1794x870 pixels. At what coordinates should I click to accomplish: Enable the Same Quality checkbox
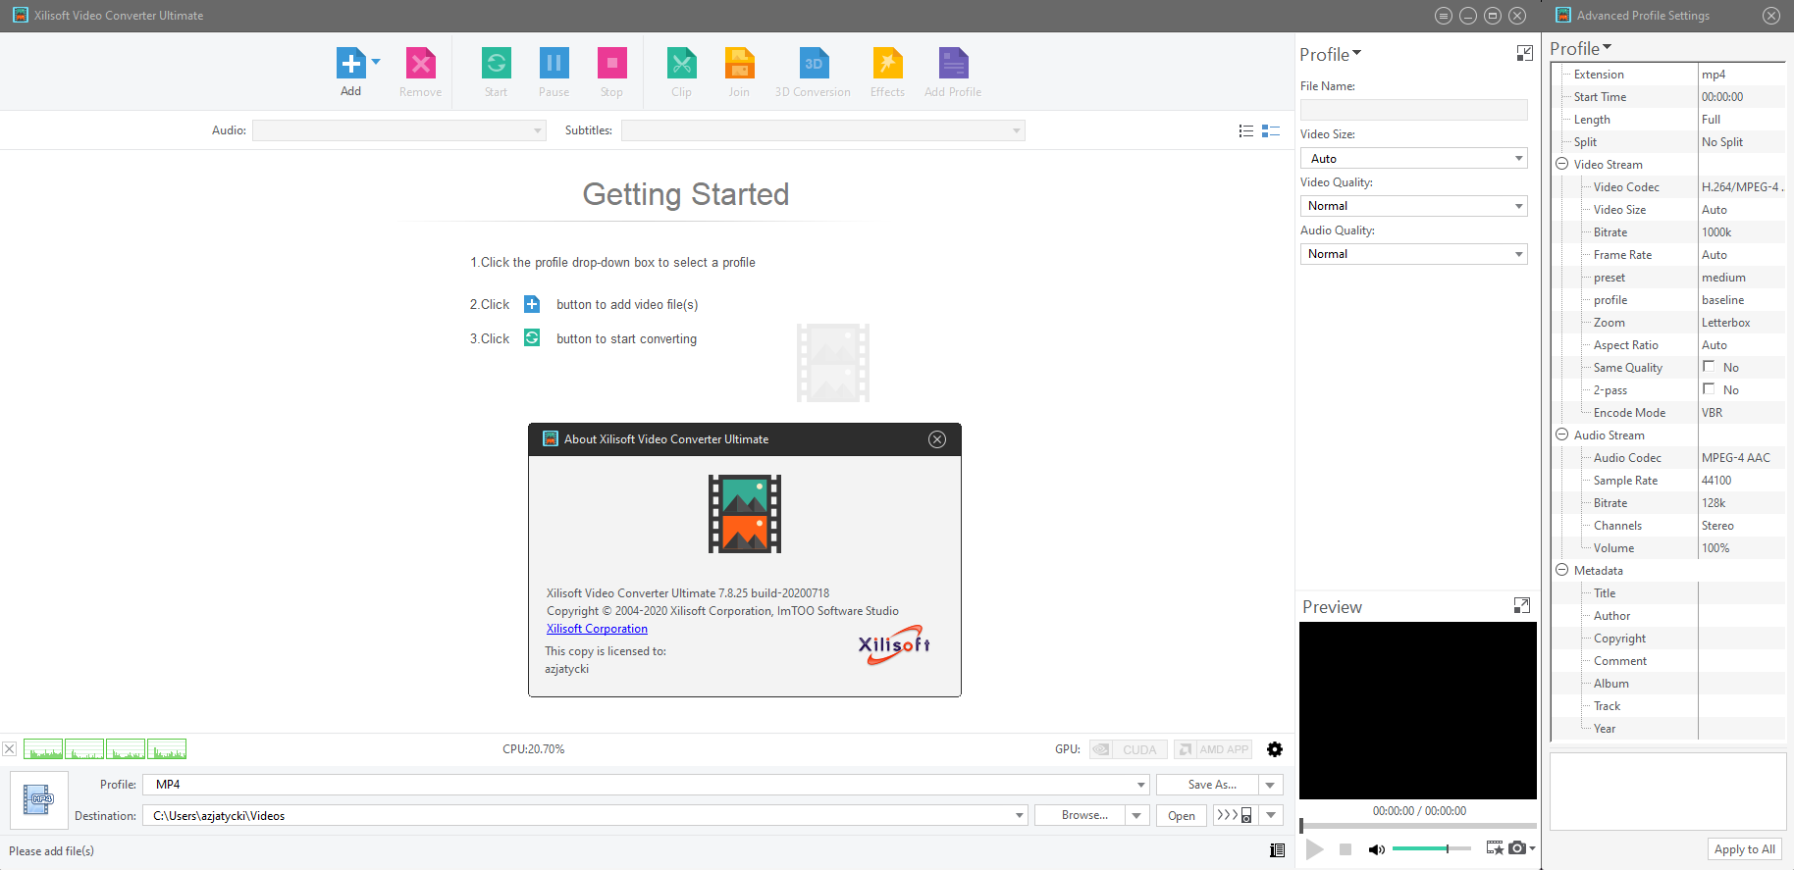click(1709, 367)
